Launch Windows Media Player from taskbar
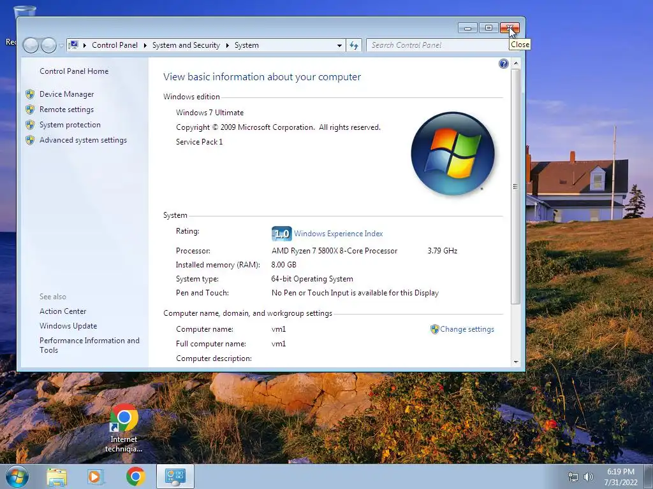Screen dimensions: 653x489 96,477
